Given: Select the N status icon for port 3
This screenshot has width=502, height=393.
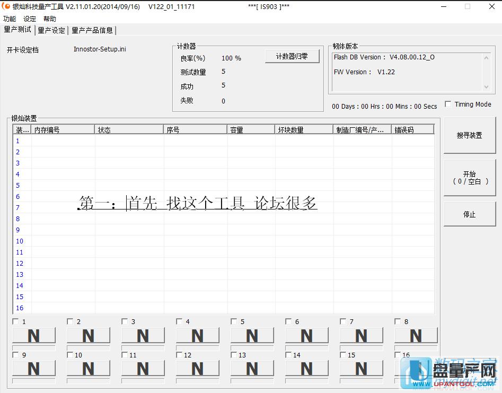Looking at the screenshot, I should [x=143, y=335].
